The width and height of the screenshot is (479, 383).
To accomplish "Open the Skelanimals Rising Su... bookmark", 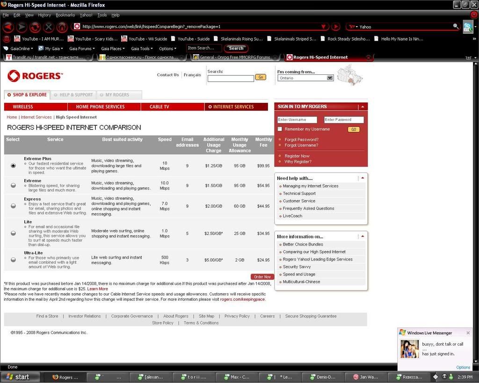I will tap(238, 39).
